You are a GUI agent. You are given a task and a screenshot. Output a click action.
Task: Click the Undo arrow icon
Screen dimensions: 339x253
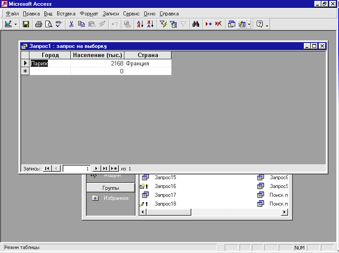click(115, 24)
